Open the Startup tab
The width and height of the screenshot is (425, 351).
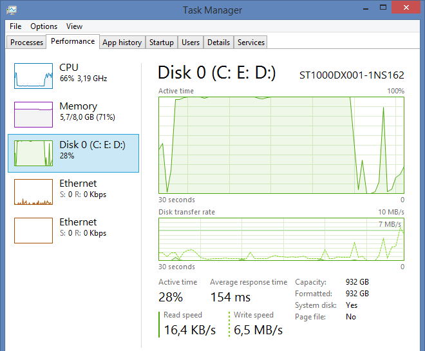(x=161, y=43)
